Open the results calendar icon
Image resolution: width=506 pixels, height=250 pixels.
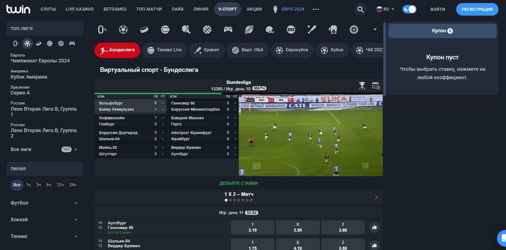(376, 86)
